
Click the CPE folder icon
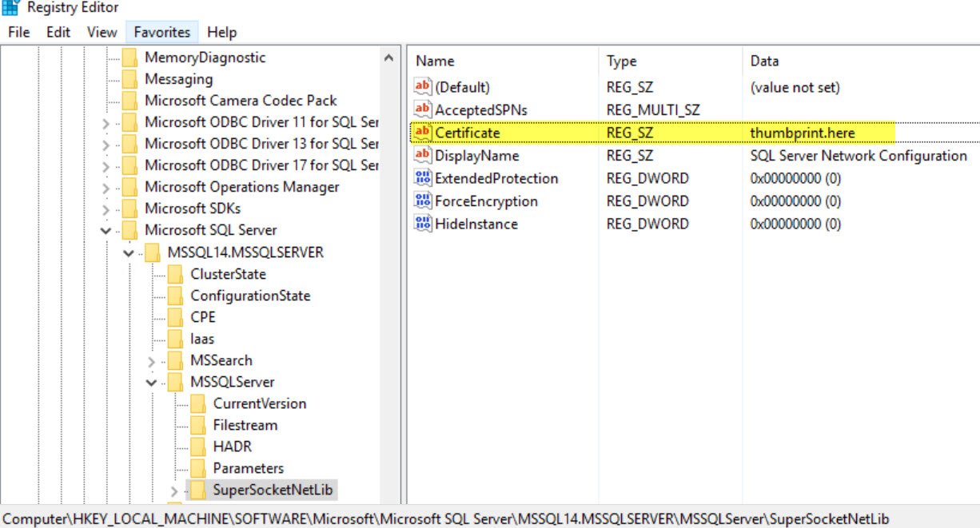175,317
